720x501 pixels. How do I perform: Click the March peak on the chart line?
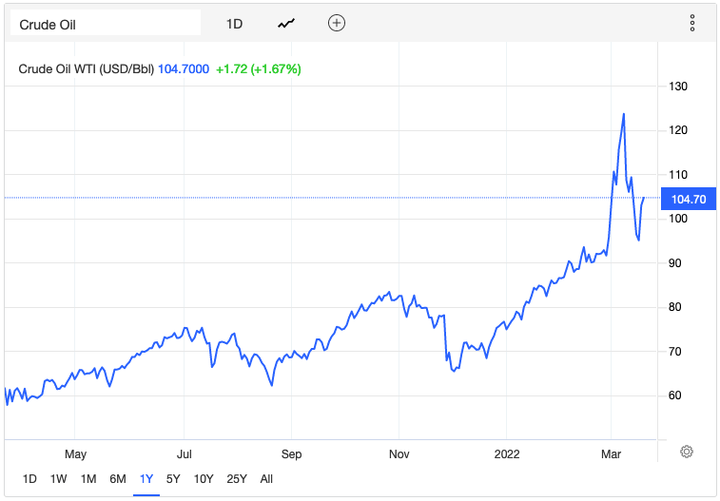623,114
